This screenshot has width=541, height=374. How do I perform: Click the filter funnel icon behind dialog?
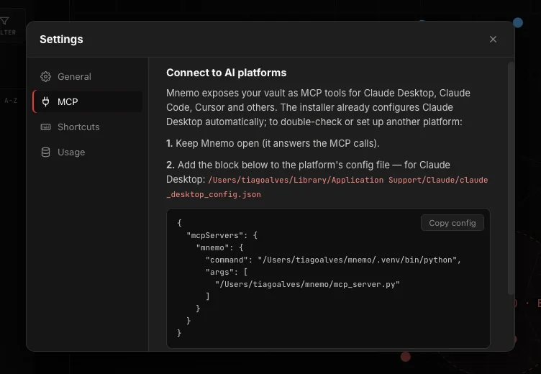5,22
